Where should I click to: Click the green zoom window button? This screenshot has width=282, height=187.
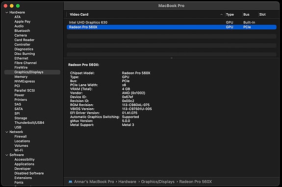18,6
